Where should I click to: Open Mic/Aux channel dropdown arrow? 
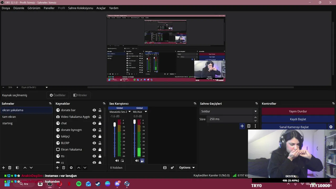tap(146, 112)
